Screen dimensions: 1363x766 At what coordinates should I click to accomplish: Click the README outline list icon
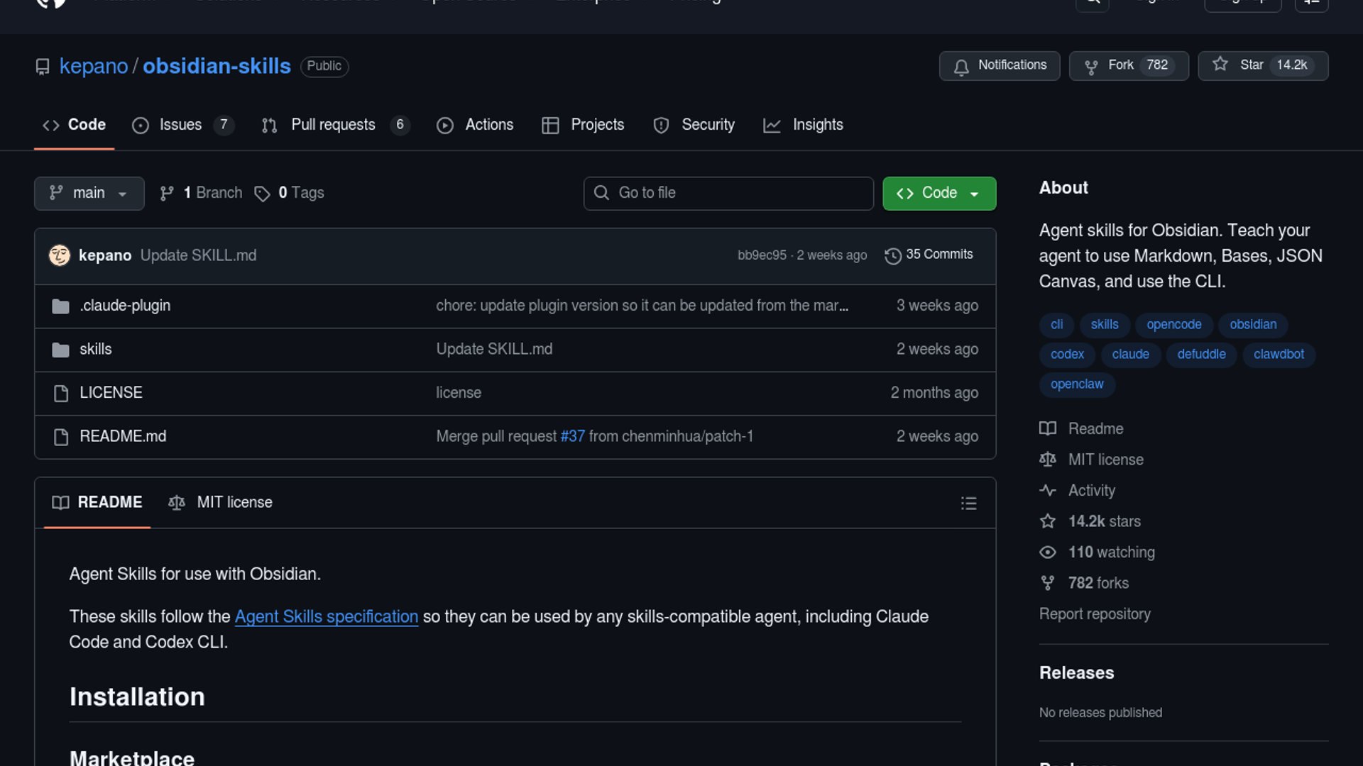pyautogui.click(x=968, y=504)
